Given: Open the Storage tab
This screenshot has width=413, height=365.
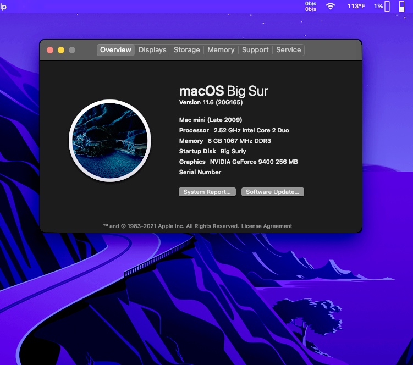Looking at the screenshot, I should 186,50.
